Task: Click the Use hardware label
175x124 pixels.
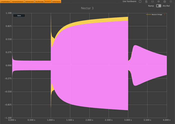Action: coord(129,1)
